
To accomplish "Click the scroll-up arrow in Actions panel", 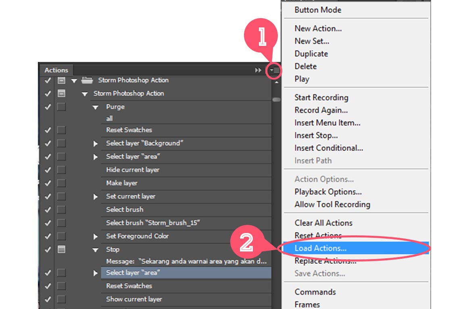I will 276,82.
